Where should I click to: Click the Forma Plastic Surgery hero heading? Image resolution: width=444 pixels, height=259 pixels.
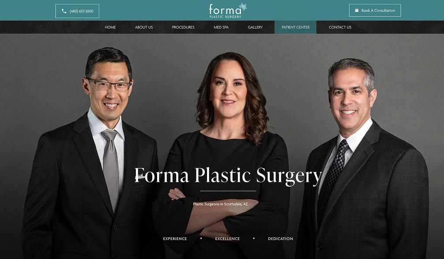(x=228, y=176)
